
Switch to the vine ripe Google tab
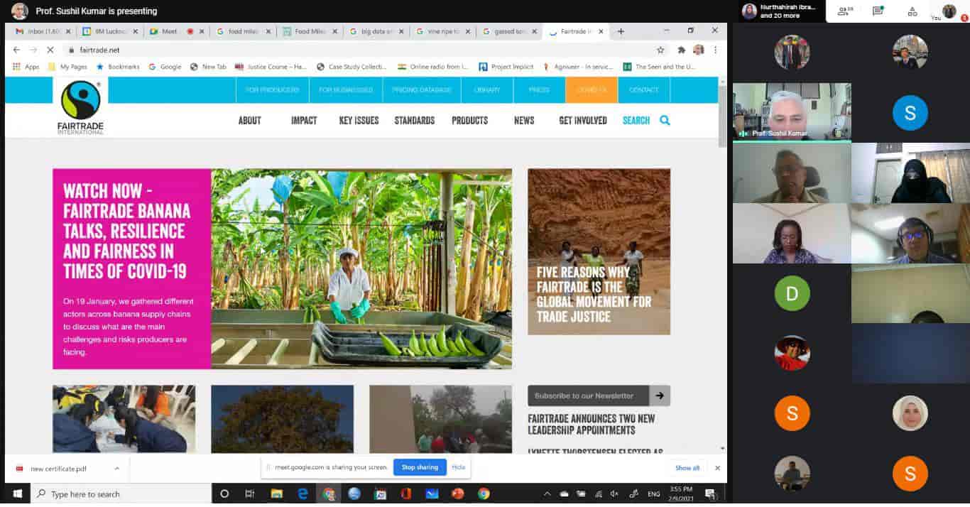point(443,31)
